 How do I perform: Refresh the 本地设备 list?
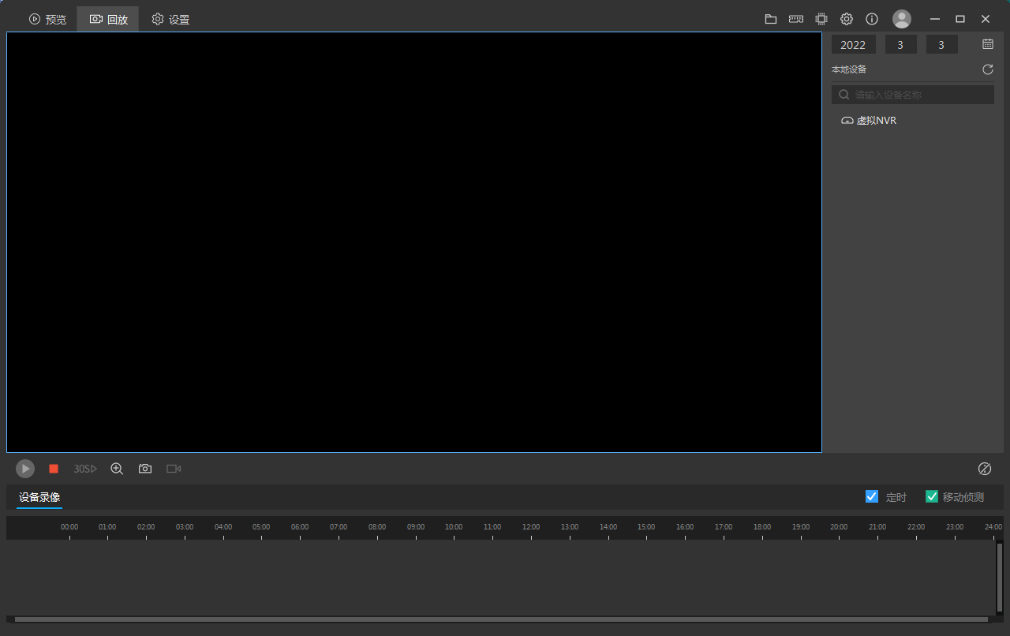(x=988, y=69)
